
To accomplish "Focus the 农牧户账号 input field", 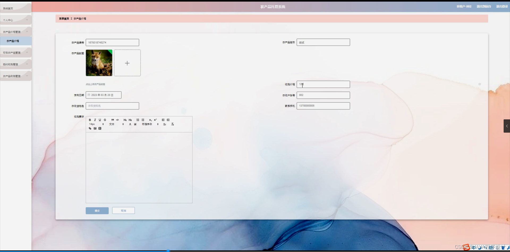I will pyautogui.click(x=323, y=95).
